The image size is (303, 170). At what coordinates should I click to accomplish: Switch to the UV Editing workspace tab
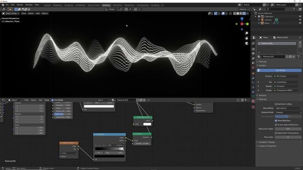point(80,5)
